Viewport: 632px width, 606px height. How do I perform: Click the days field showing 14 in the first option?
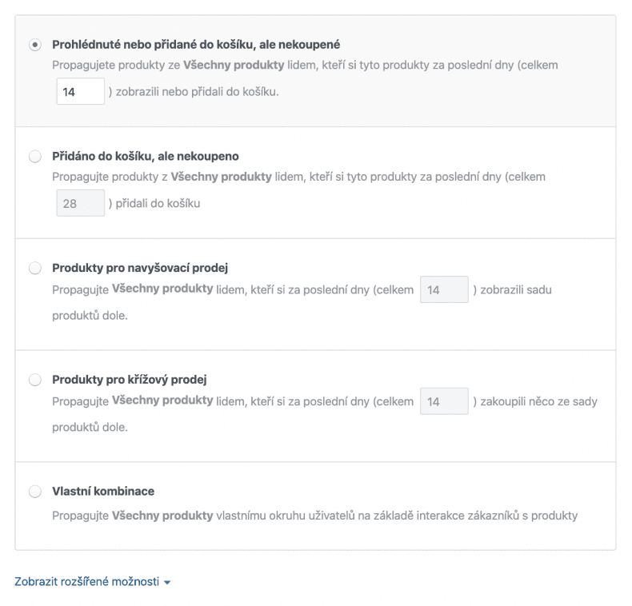coord(80,92)
